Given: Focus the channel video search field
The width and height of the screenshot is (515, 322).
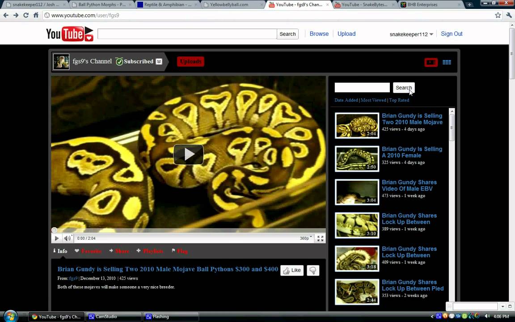Looking at the screenshot, I should (x=362, y=87).
